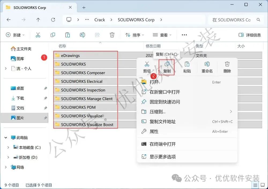268x189 pixels.
Task: Sort by the 类型 column header
Action: pyautogui.click(x=199, y=46)
